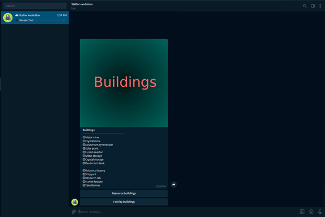325x217 pixels.
Task: Click the 2:57 PM time on the chat entry
Action: tap(62, 15)
